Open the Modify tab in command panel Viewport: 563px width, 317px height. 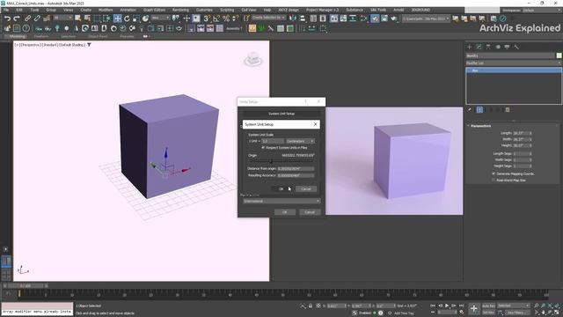tap(479, 47)
